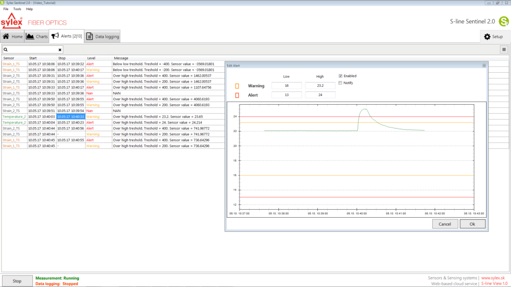The image size is (511, 287).
Task: Switch to the Charts tab
Action: click(37, 36)
